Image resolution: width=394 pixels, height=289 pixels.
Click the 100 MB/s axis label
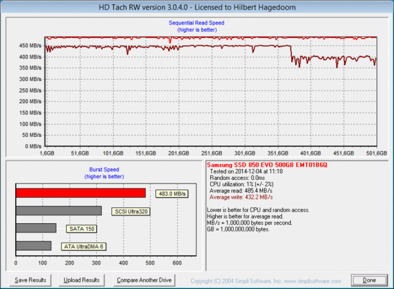[x=30, y=124]
